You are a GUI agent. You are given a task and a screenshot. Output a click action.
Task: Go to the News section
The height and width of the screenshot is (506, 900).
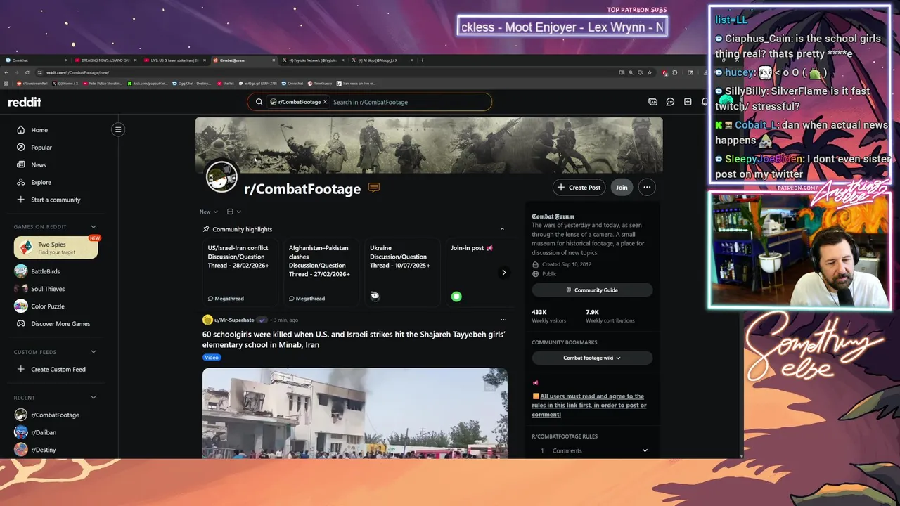pyautogui.click(x=39, y=165)
